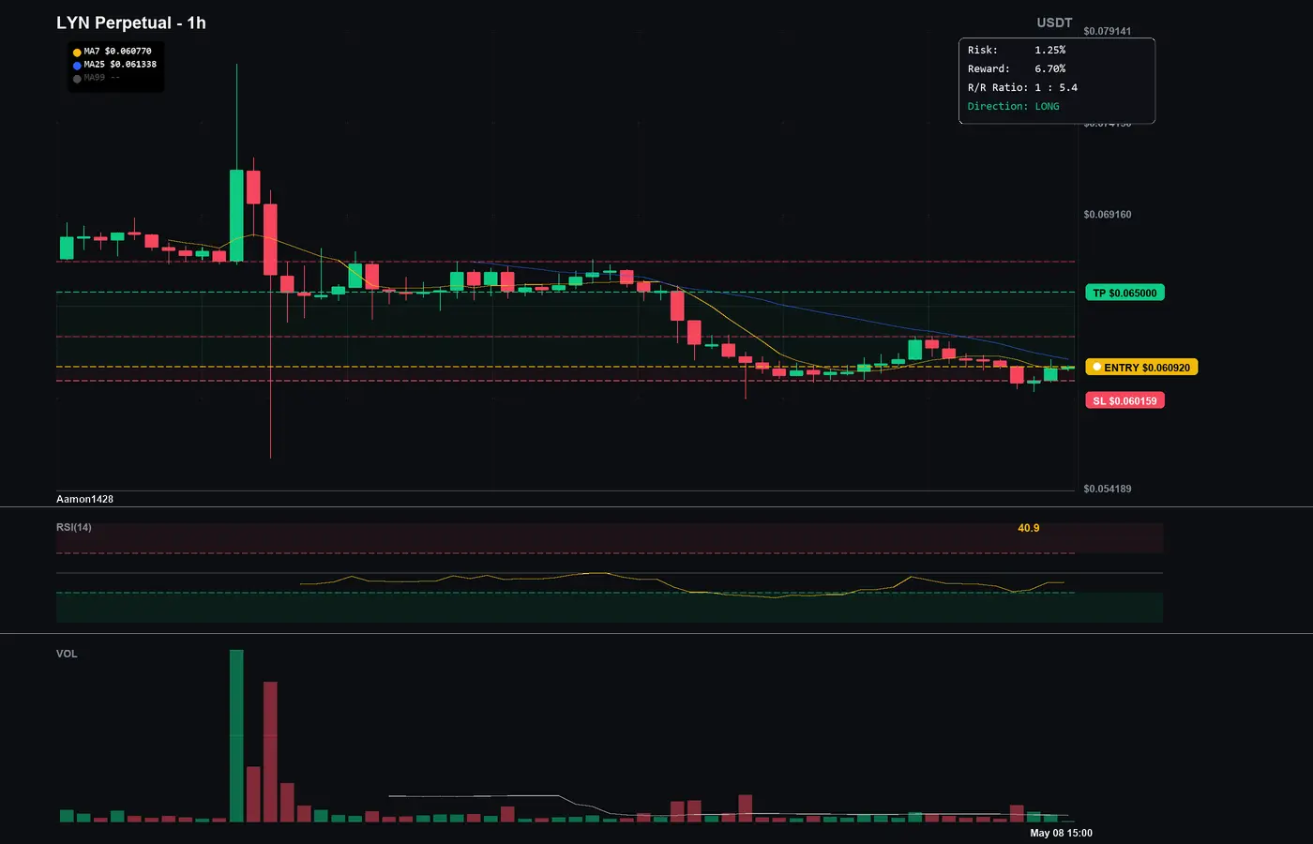Click the orange MA7 legend dot
The image size is (1313, 844).
[x=77, y=53]
